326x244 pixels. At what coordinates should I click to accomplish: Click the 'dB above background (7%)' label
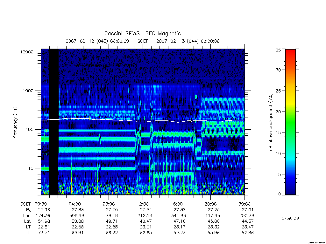pos(271,122)
